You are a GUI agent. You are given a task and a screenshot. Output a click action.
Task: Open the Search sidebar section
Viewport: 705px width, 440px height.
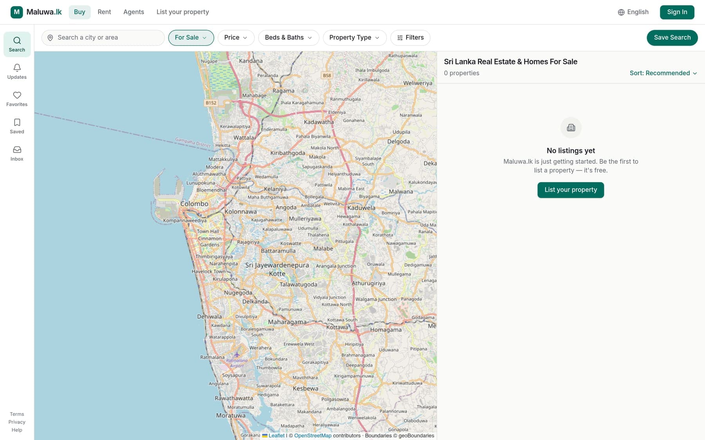click(17, 44)
